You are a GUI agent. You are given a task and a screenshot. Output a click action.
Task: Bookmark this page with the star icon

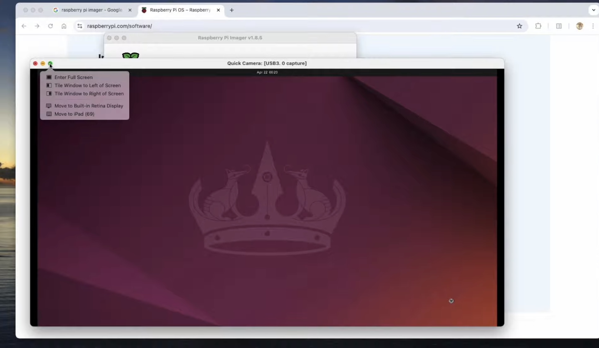pyautogui.click(x=519, y=26)
